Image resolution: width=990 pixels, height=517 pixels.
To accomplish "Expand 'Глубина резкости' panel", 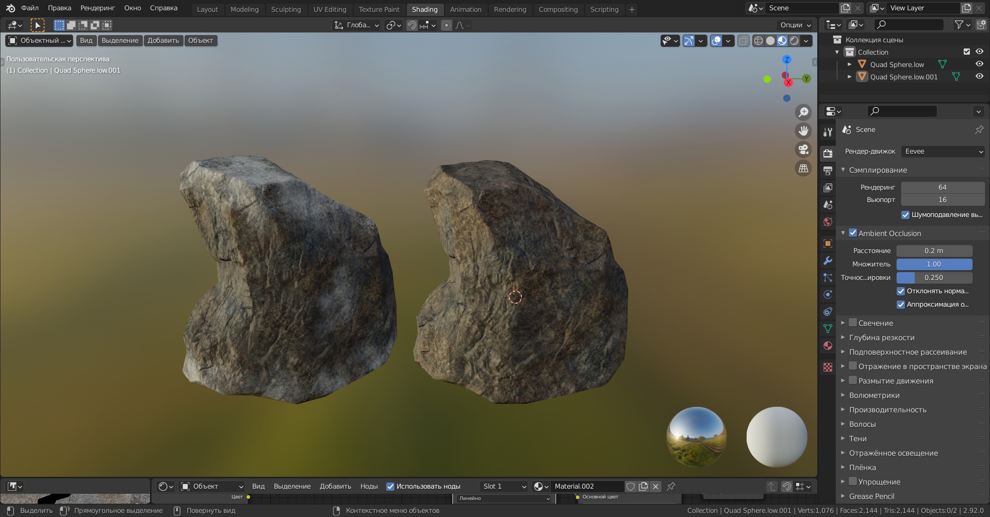I will tap(881, 338).
